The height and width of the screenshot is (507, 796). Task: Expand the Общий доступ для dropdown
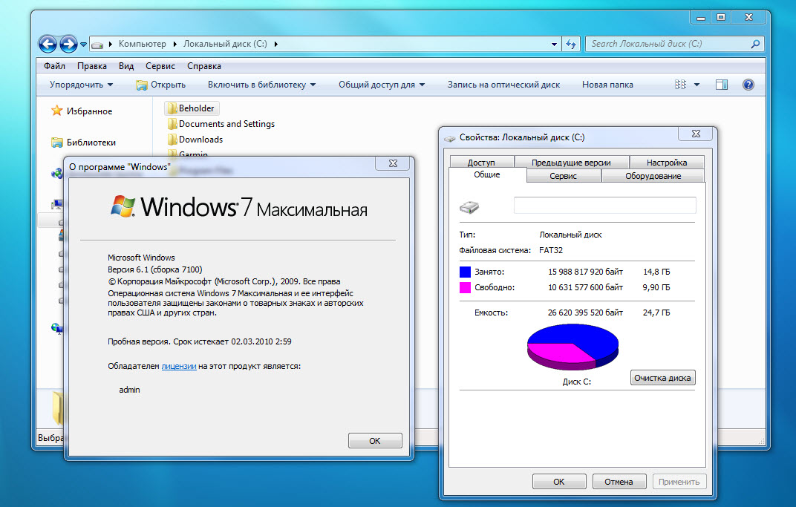tap(382, 85)
